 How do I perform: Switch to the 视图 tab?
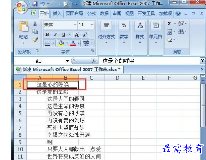[x=129, y=14]
